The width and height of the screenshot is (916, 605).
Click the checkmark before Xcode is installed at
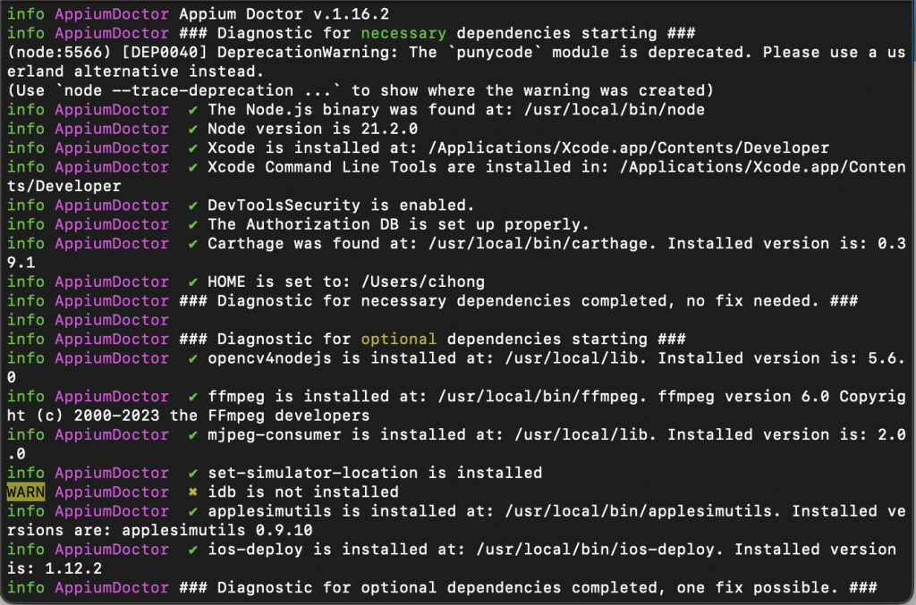[x=193, y=148]
